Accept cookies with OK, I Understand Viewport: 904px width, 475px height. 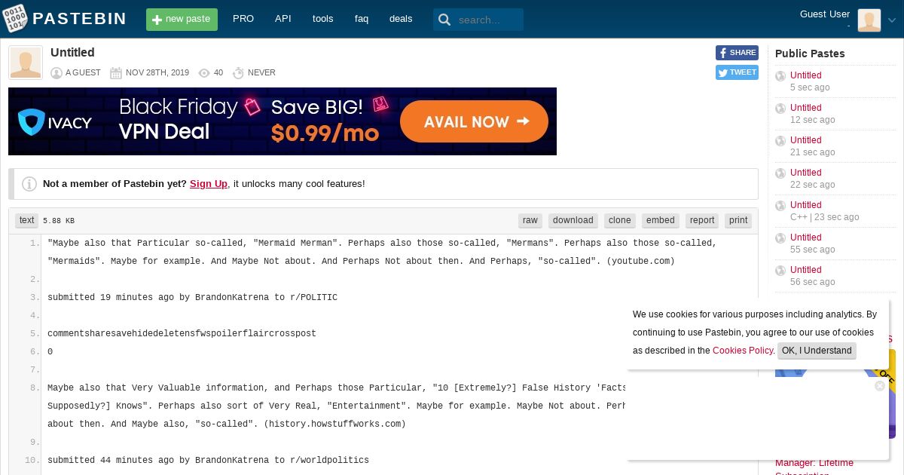(x=817, y=351)
